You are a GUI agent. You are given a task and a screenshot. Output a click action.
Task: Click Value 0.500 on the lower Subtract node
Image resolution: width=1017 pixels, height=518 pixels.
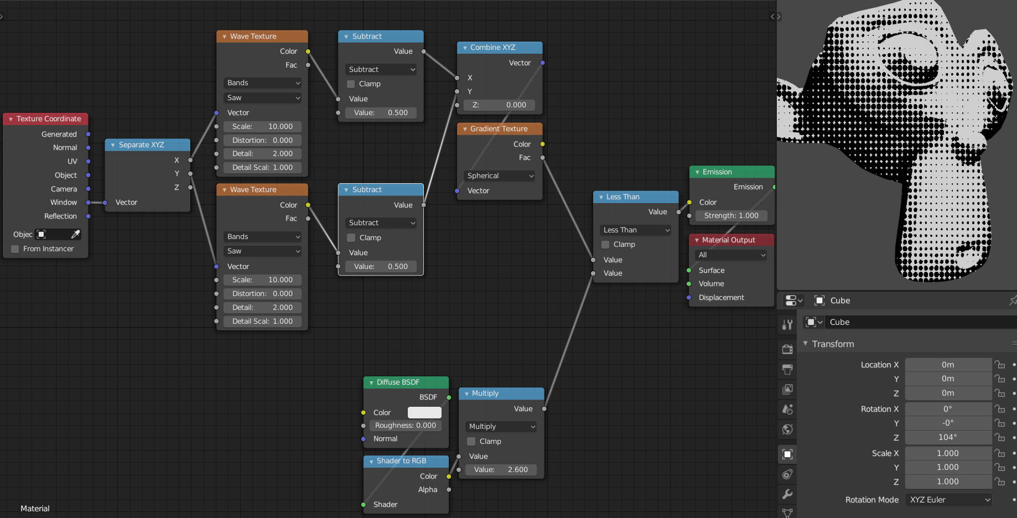381,267
